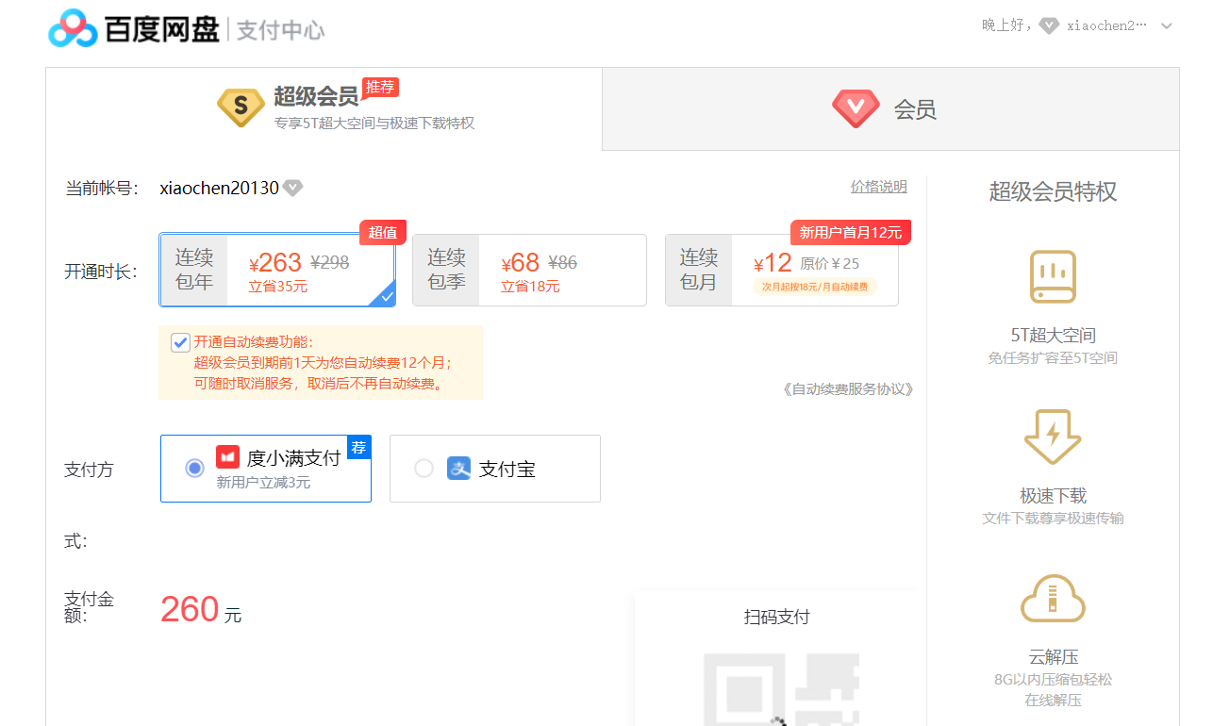Open the 自动续费服务协议 link
Screen dimensions: 1213x726
click(848, 388)
